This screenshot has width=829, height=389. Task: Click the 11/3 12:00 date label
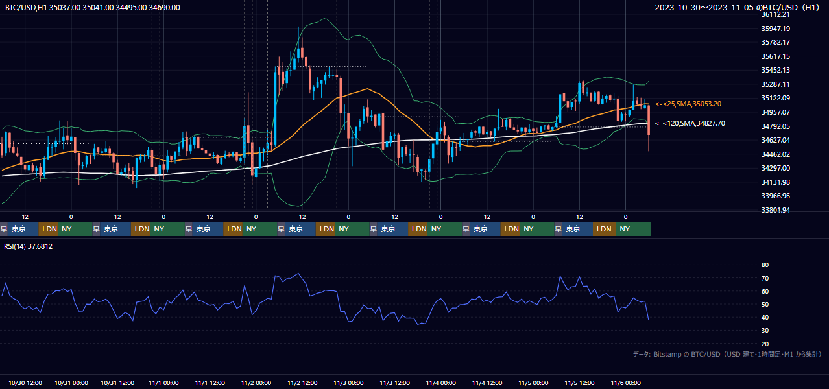point(394,383)
